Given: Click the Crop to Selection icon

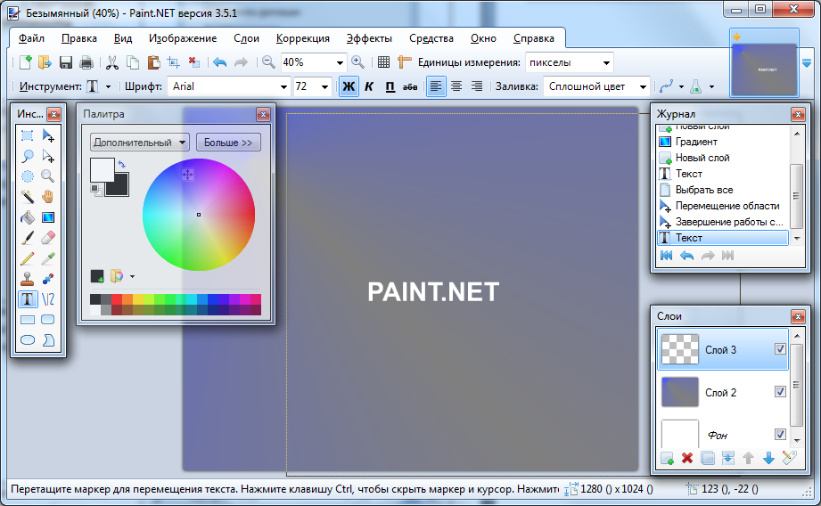Looking at the screenshot, I should (173, 62).
